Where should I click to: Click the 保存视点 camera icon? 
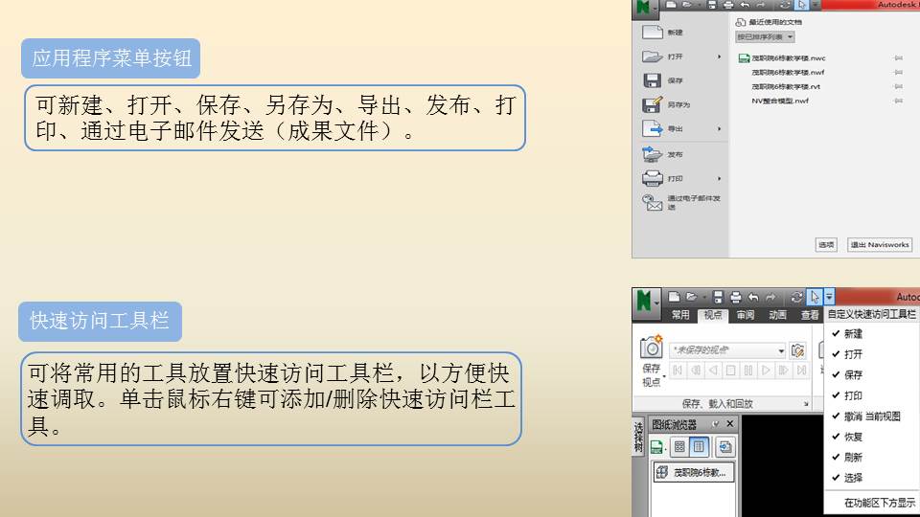(652, 347)
